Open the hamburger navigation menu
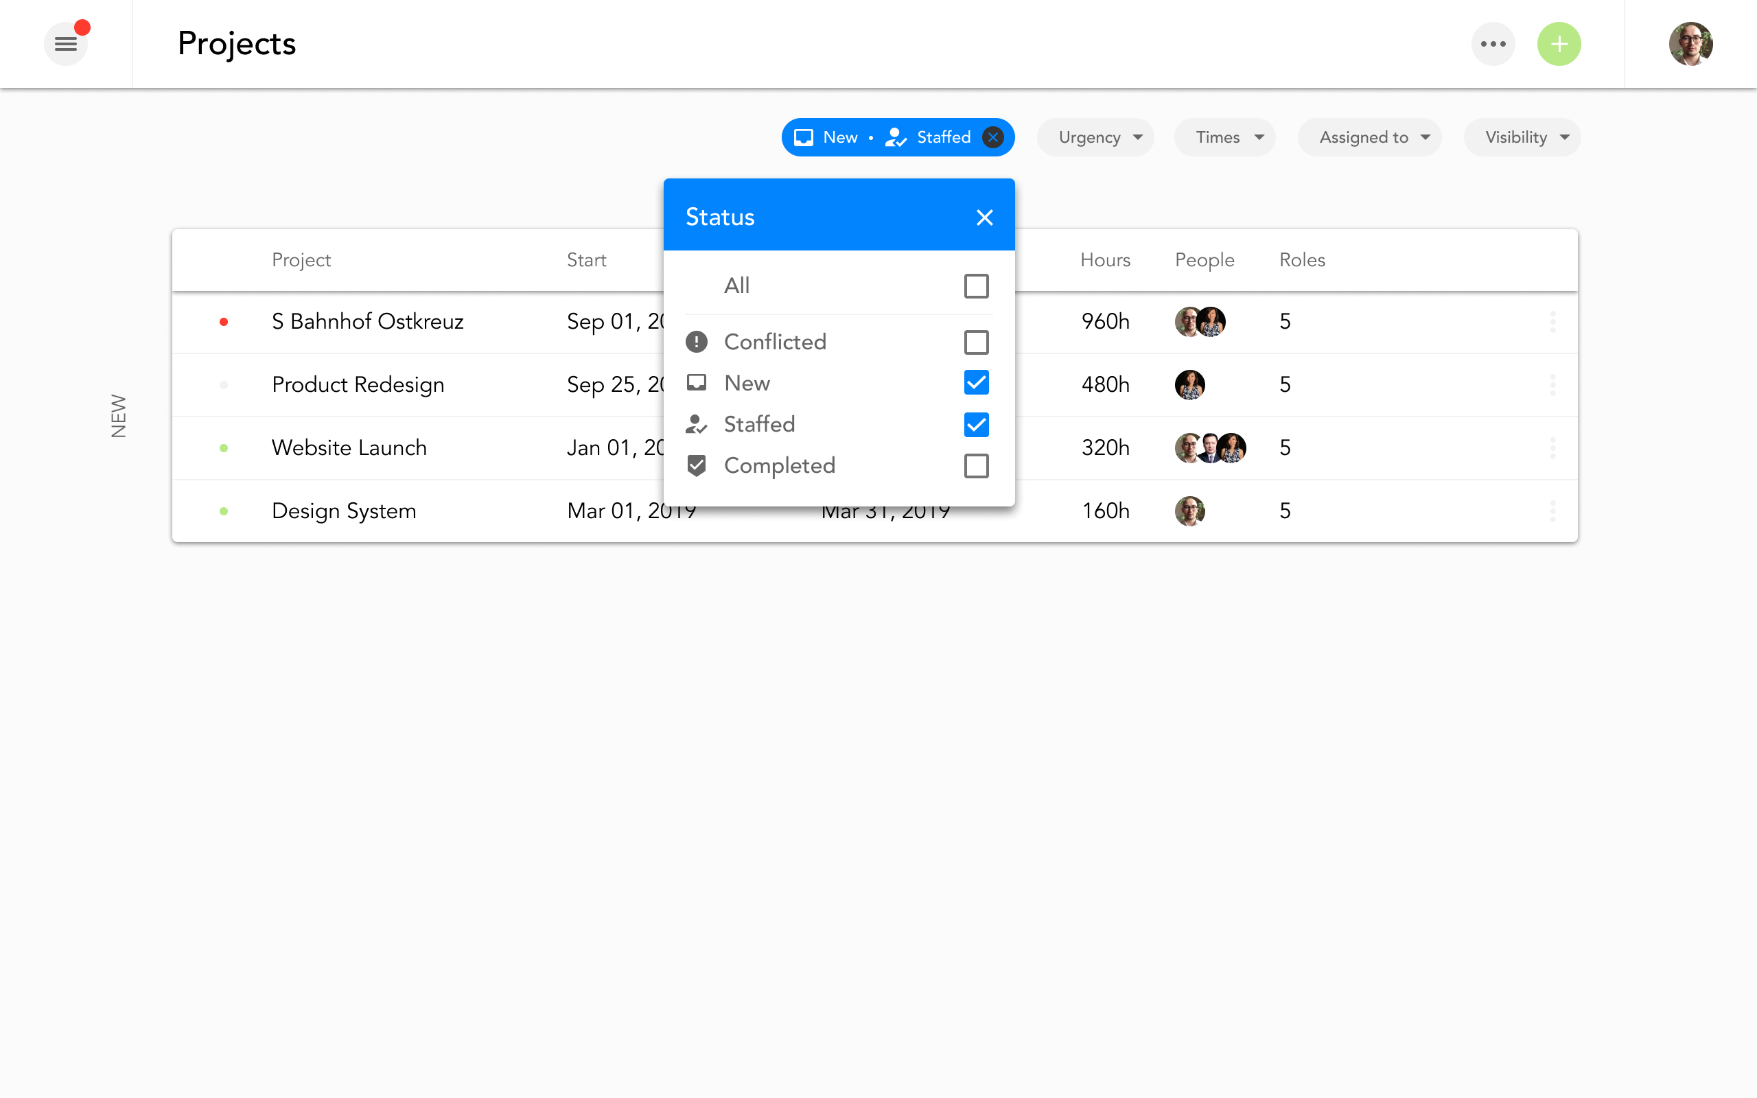The image size is (1757, 1098). 65,45
